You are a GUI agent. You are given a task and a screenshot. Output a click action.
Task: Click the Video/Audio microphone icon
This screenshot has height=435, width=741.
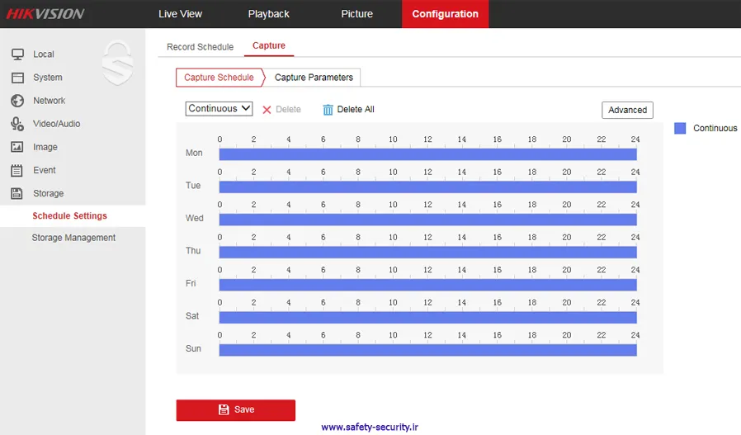click(x=17, y=124)
